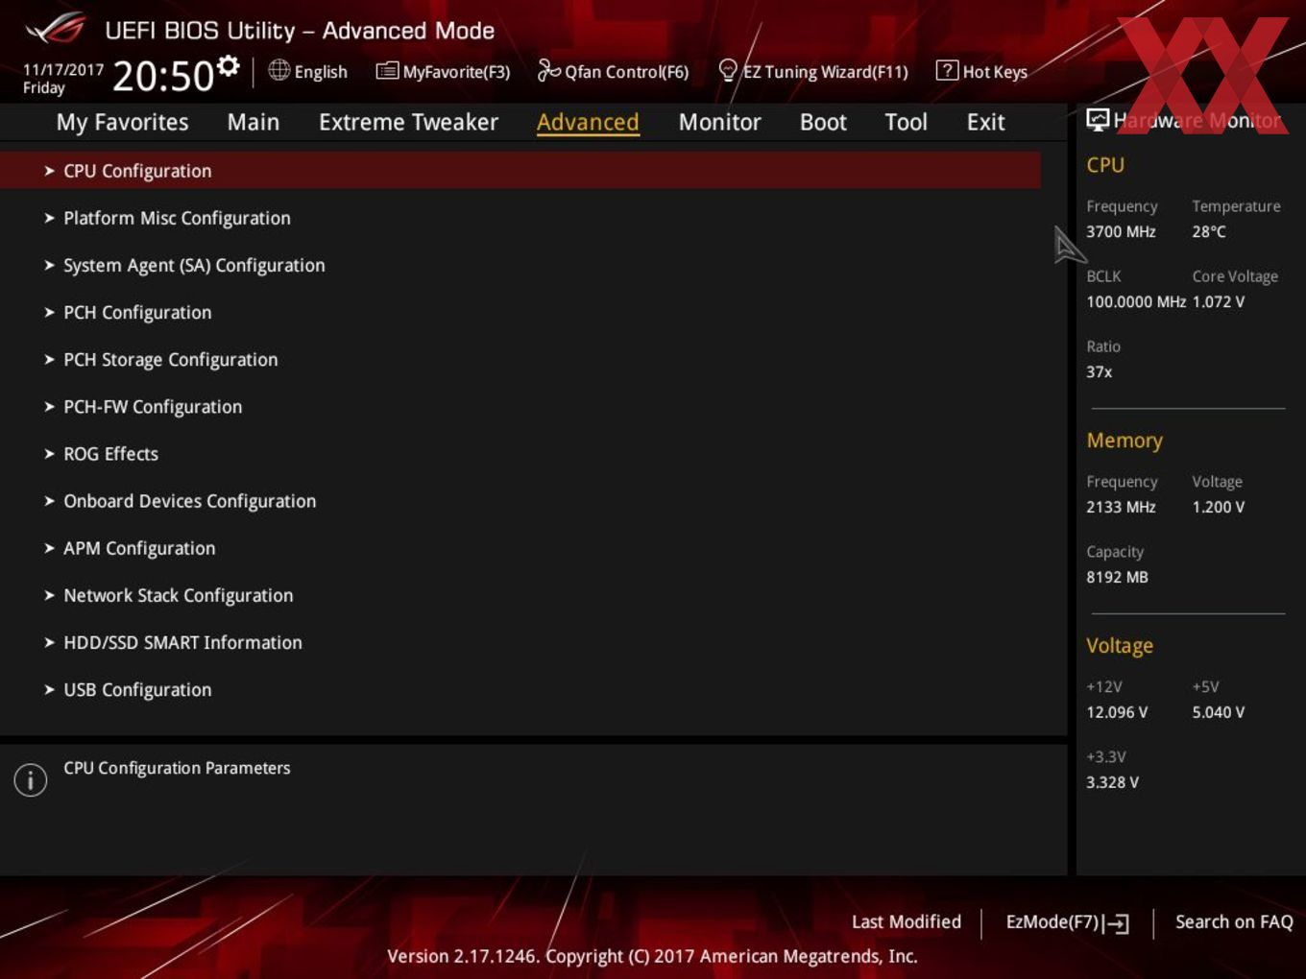Click the Memory section heading
1306x979 pixels.
tap(1125, 441)
